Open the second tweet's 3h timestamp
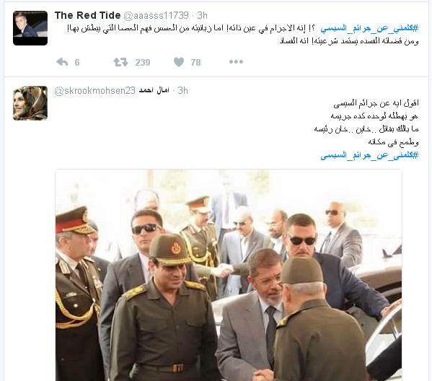432x381 pixels. (x=182, y=90)
